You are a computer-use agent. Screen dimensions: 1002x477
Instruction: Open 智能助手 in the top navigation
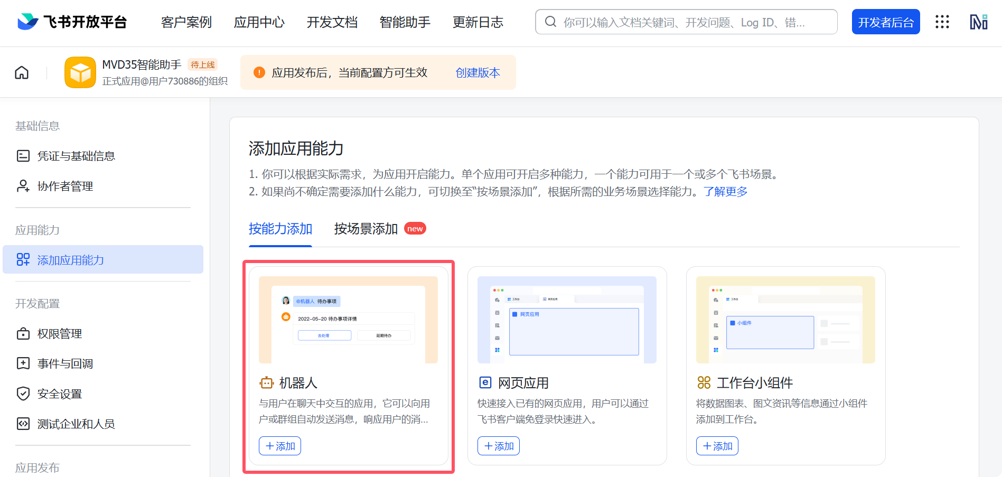pos(405,22)
